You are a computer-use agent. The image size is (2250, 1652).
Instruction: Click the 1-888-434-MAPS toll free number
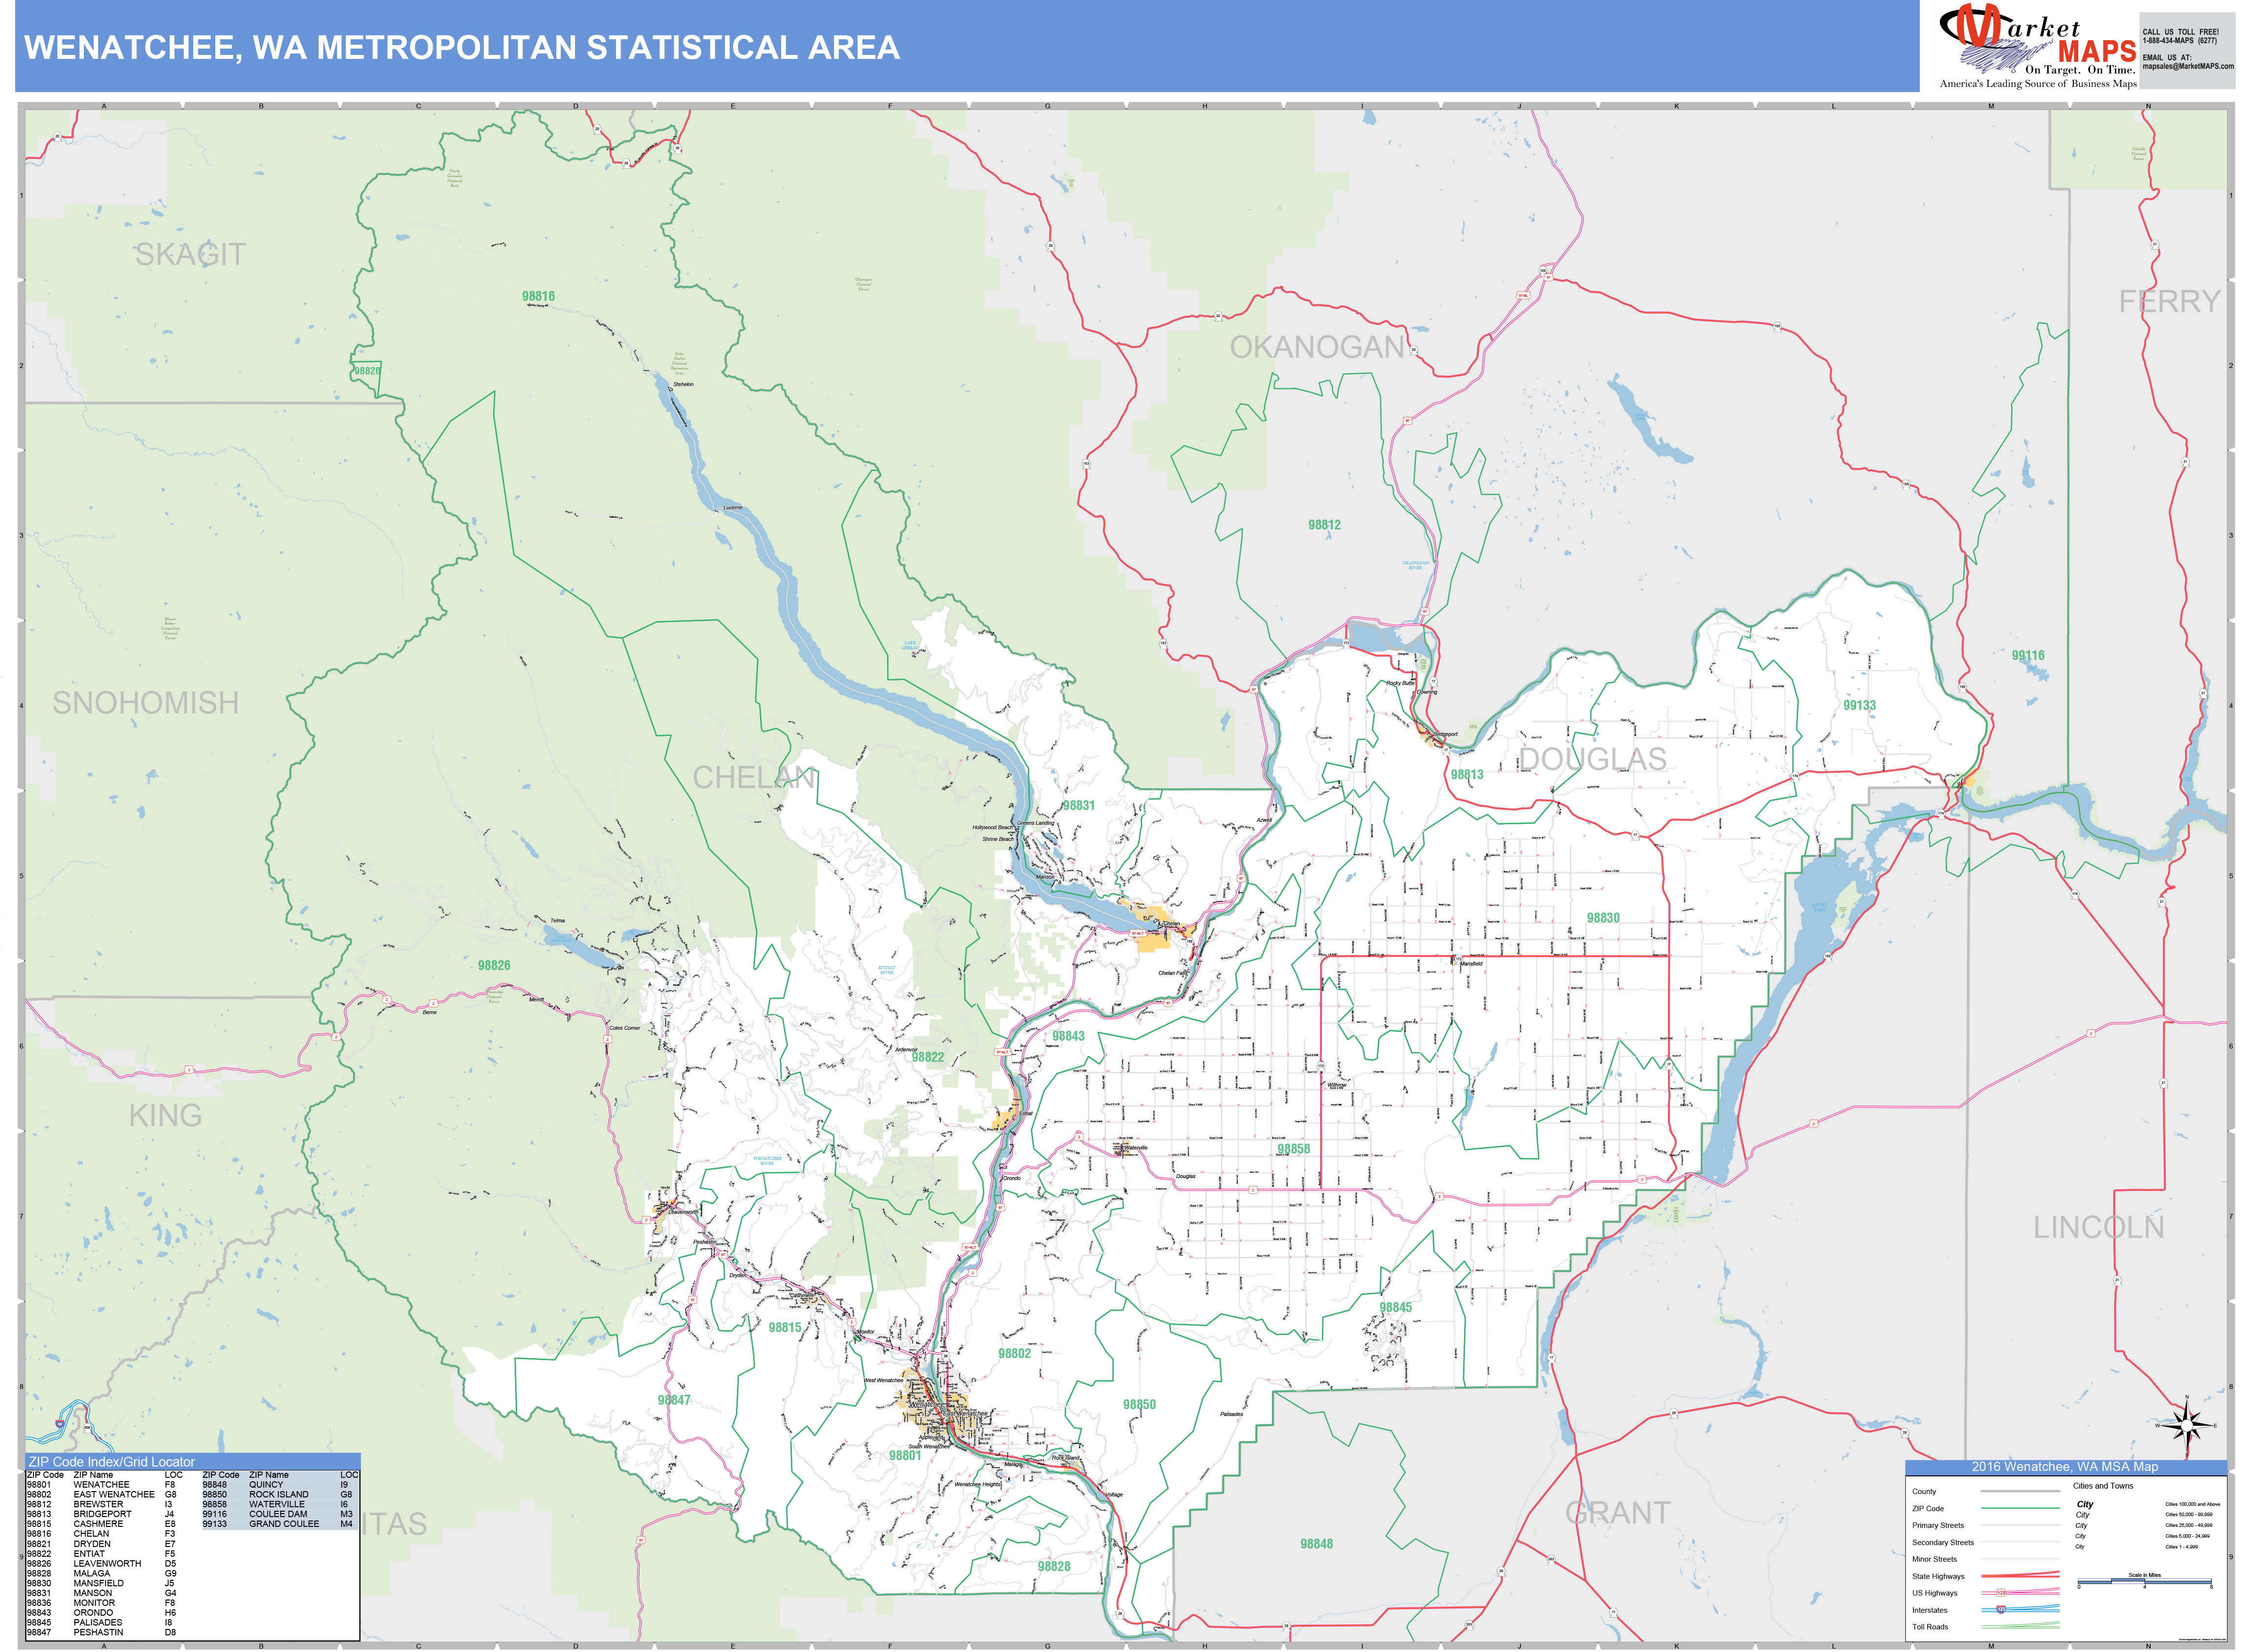pos(2180,41)
